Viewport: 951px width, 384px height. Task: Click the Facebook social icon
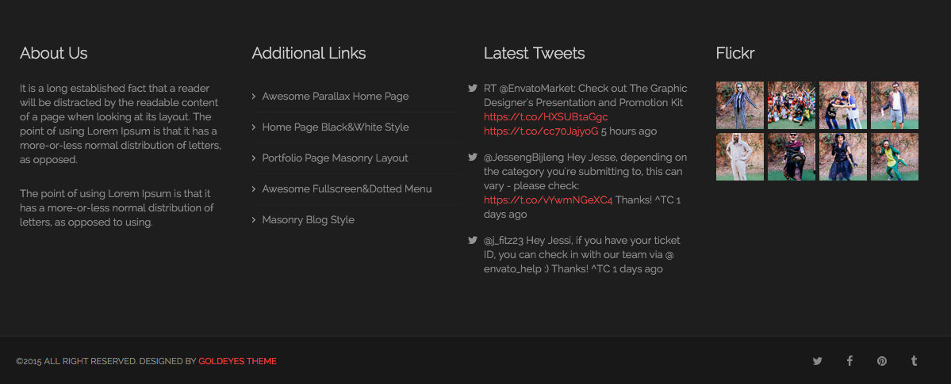(849, 361)
